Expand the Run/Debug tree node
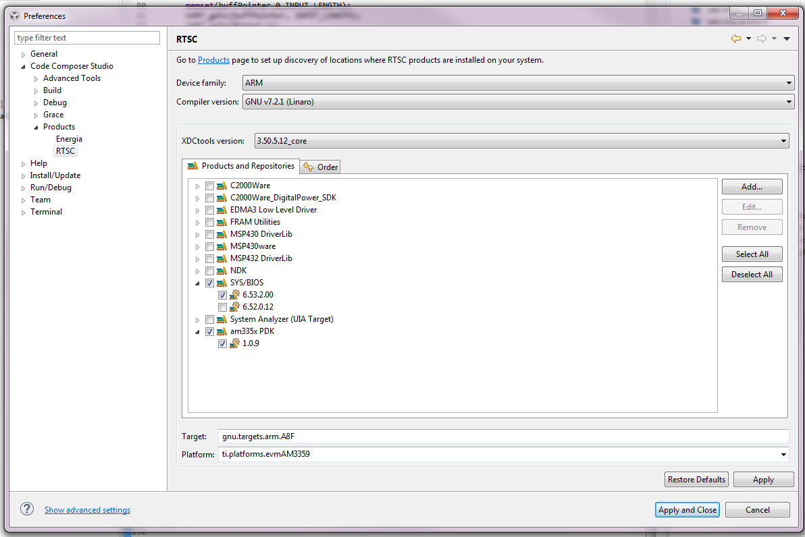The width and height of the screenshot is (805, 537). [x=23, y=188]
